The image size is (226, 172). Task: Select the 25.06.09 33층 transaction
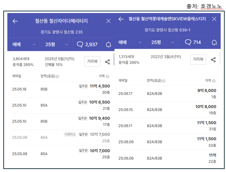point(167,142)
